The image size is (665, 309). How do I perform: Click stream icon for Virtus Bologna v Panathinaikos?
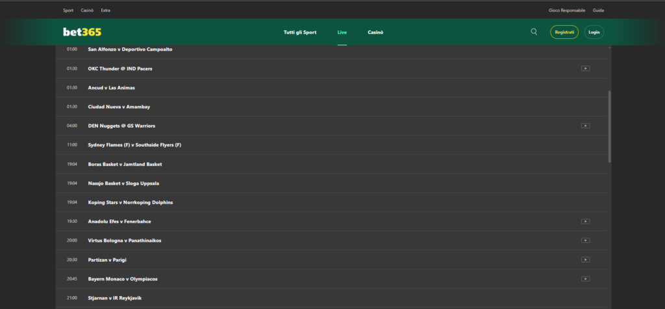pos(585,240)
